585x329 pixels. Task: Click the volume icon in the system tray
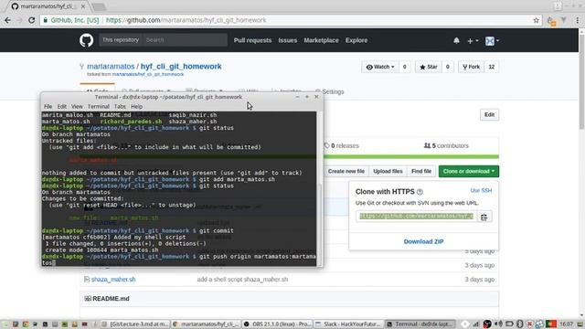pyautogui.click(x=498, y=324)
